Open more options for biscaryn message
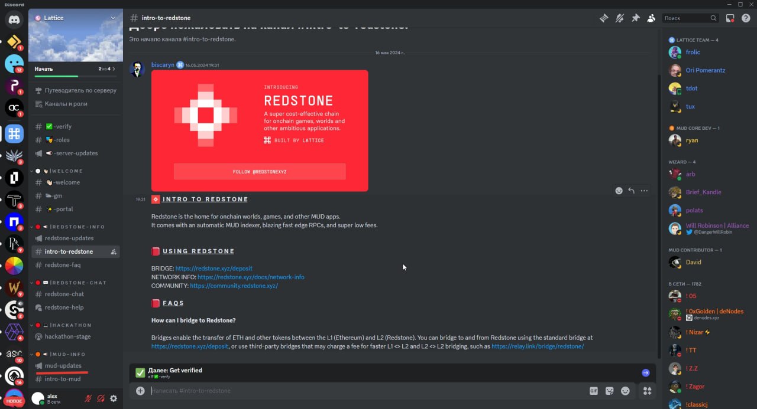 [x=644, y=191]
